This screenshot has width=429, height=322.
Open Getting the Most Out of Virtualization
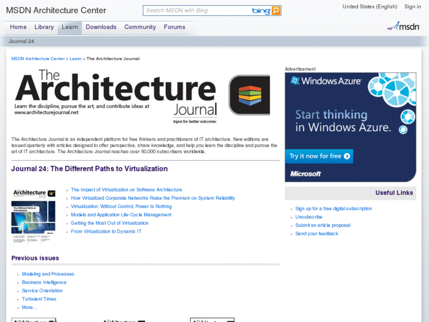pos(109,223)
